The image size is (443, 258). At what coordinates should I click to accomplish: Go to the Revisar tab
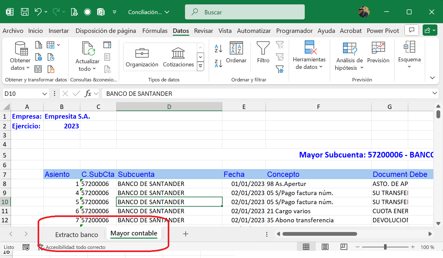[203, 31]
